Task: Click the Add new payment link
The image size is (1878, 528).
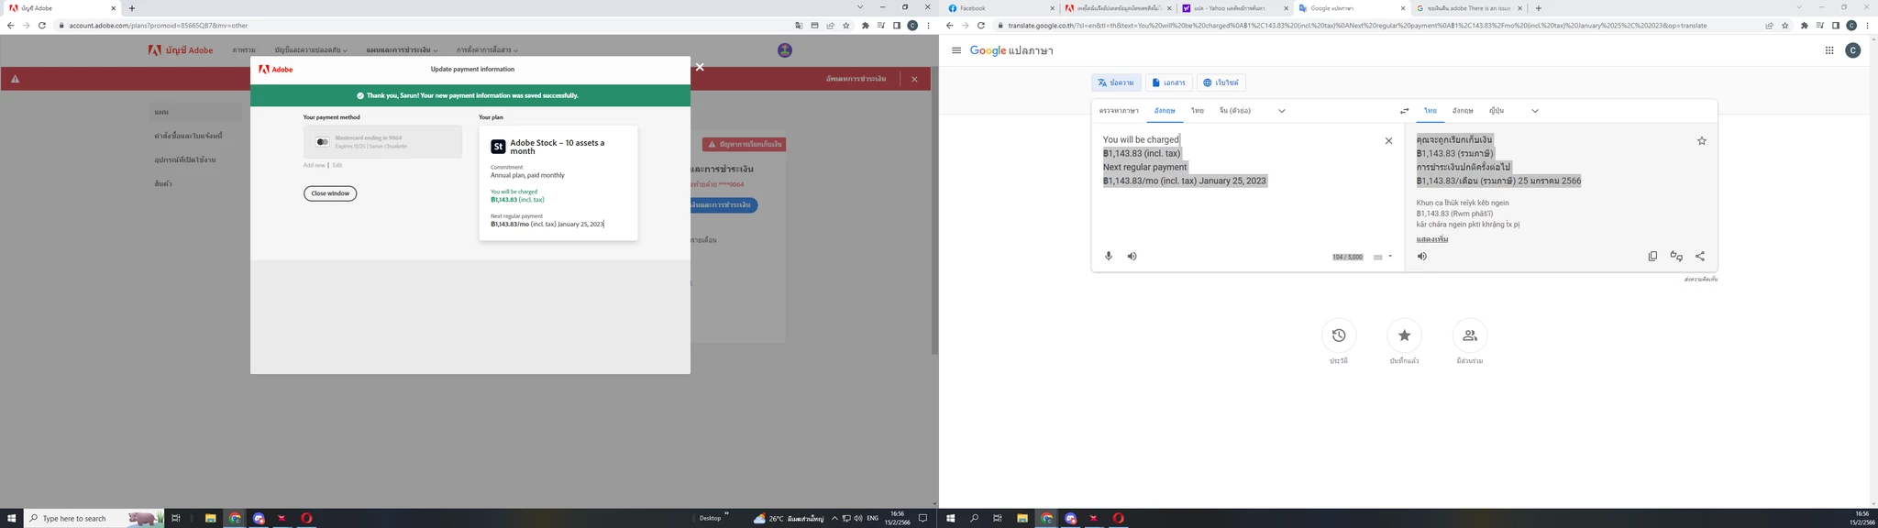Action: click(x=315, y=165)
